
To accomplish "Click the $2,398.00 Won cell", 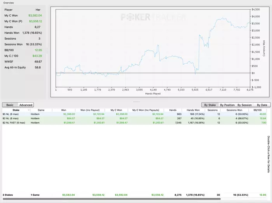I will [x=69, y=114].
